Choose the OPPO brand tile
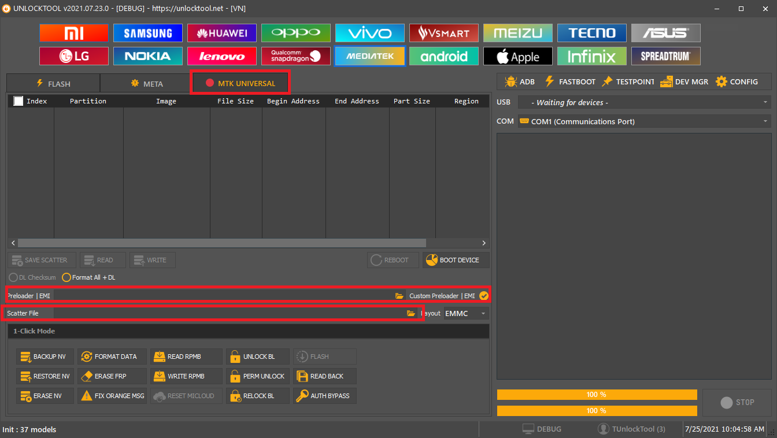 [296, 33]
